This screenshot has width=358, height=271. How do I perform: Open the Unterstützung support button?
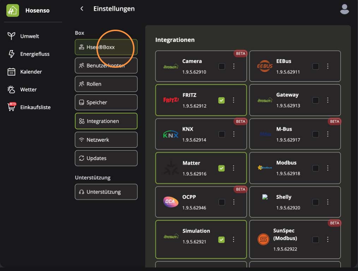106,192
